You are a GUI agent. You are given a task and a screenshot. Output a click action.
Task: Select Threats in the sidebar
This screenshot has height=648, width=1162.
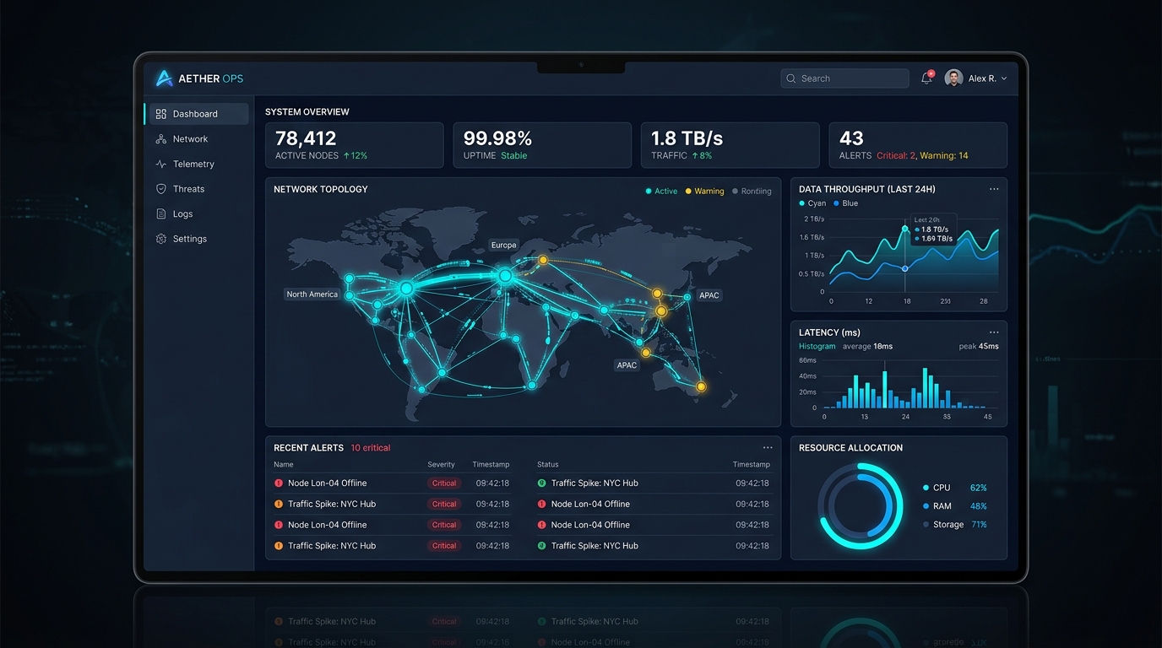[x=197, y=189]
